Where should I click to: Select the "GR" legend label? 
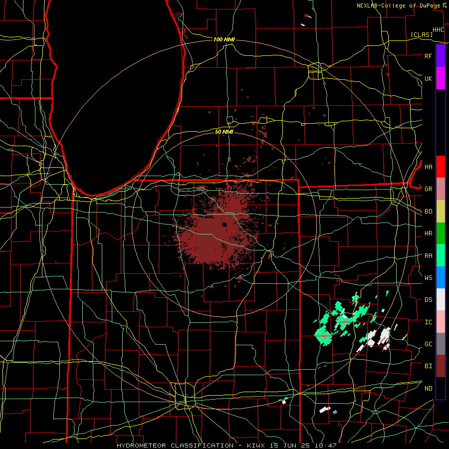428,189
